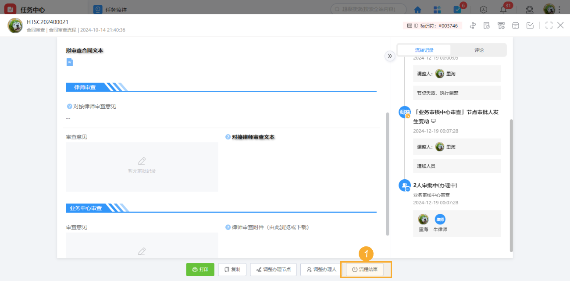The image size is (570, 281).
Task: Open the Word attachment under 拟审查合同文本
Action: [x=69, y=62]
